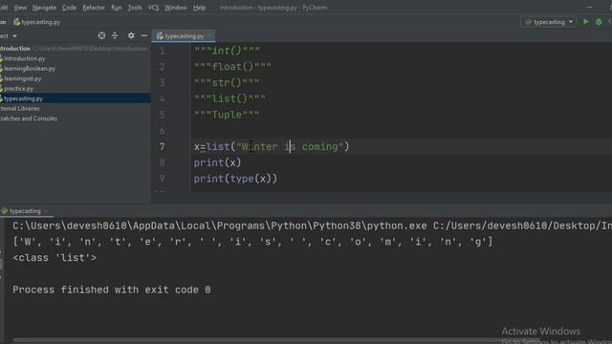Screen dimensions: 612x344
Task: Run typecasting with green play icon
Action: point(585,22)
